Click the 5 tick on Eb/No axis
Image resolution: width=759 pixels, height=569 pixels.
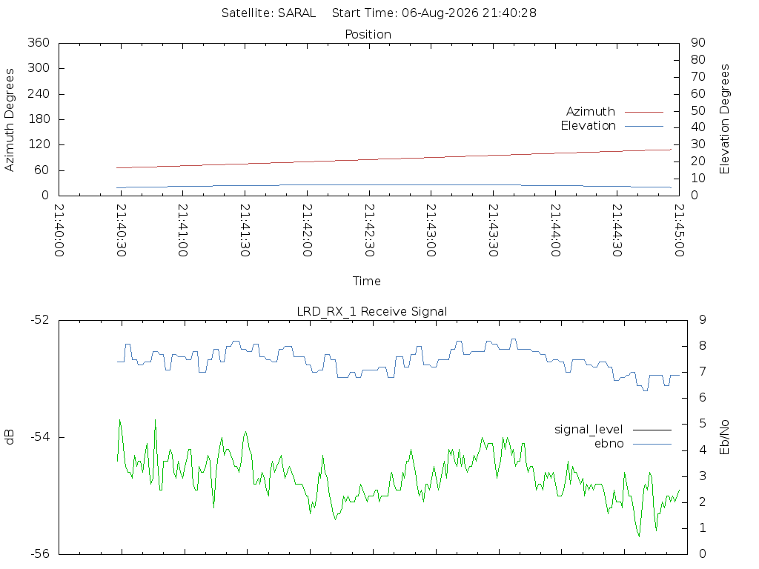tap(703, 424)
